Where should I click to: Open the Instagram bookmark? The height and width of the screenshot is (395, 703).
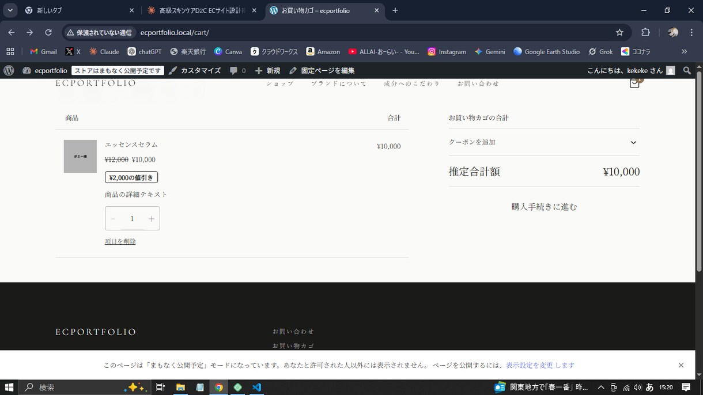tap(447, 51)
